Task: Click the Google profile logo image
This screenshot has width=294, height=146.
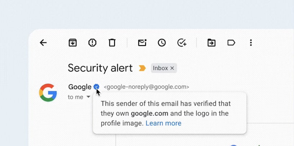Action: pyautogui.click(x=48, y=93)
